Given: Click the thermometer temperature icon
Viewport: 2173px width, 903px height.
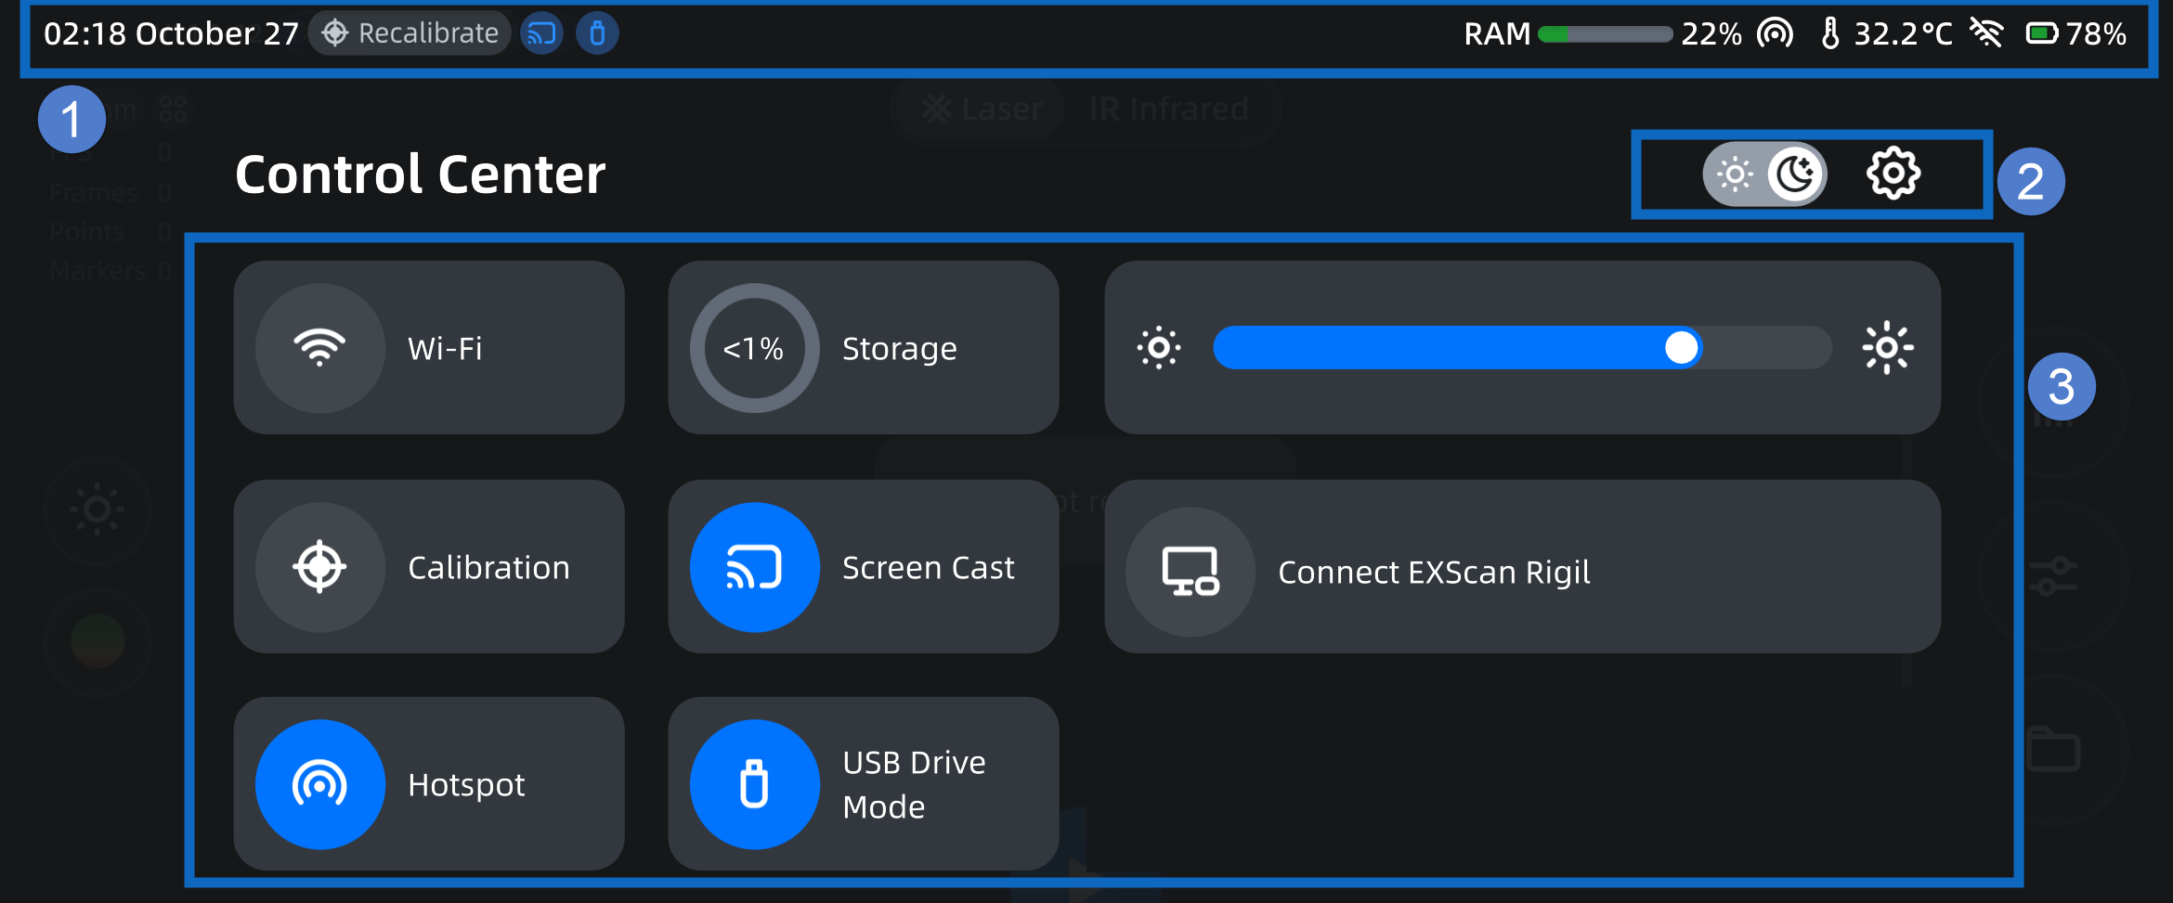Looking at the screenshot, I should click(x=1829, y=34).
